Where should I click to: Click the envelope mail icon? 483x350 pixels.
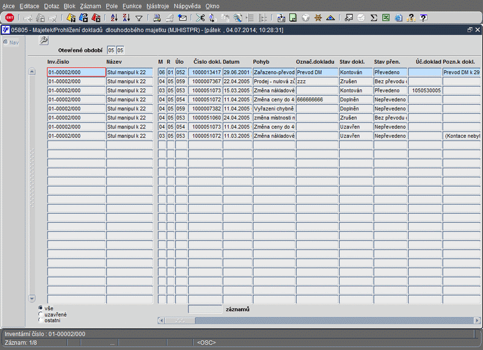[182, 18]
